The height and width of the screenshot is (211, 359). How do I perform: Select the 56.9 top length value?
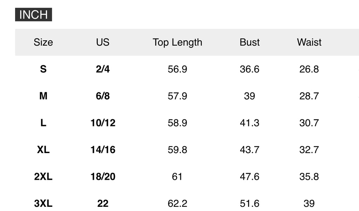point(177,69)
